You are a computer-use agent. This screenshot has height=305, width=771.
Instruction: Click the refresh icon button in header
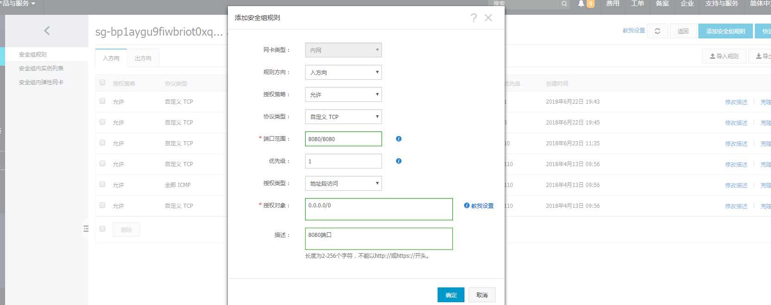pos(658,31)
